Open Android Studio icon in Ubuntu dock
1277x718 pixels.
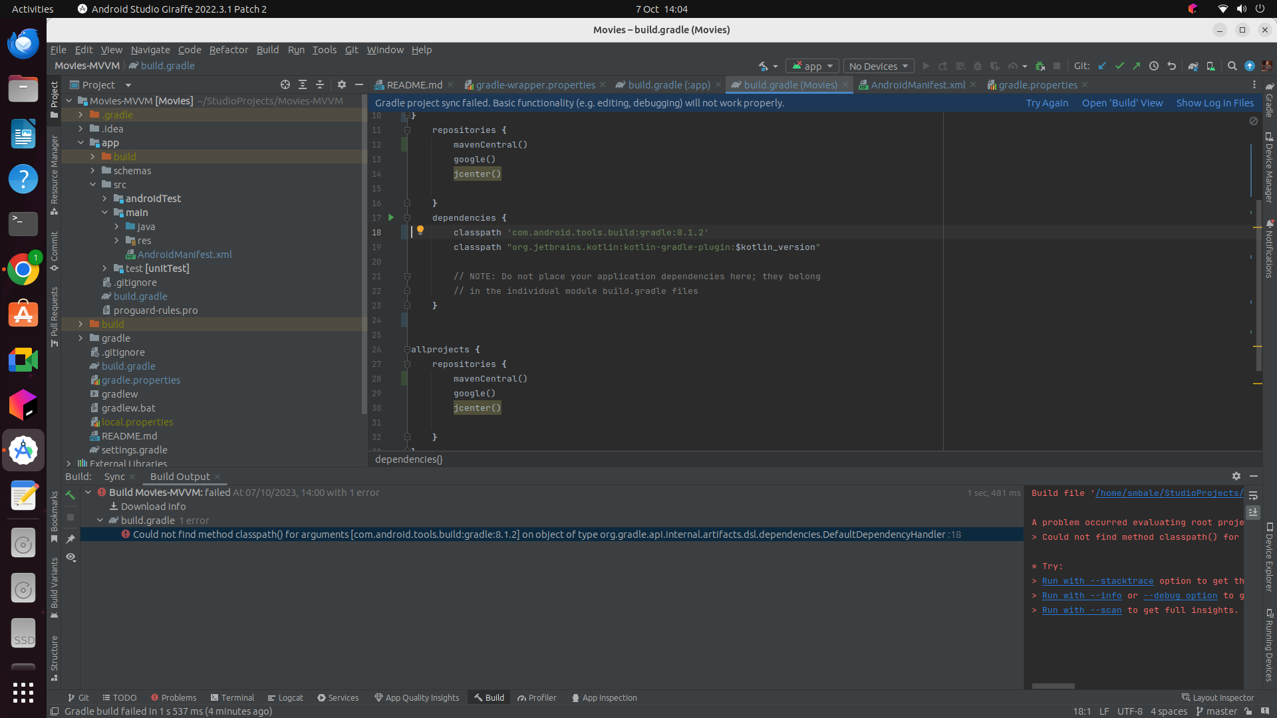23,451
